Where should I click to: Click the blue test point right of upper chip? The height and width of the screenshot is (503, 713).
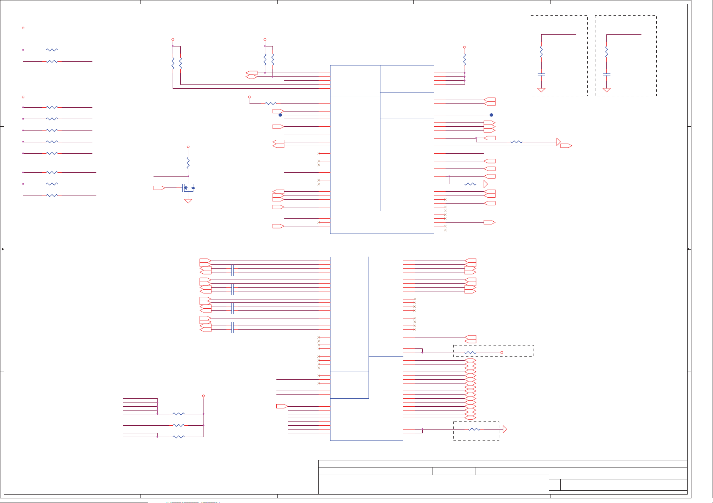(491, 115)
